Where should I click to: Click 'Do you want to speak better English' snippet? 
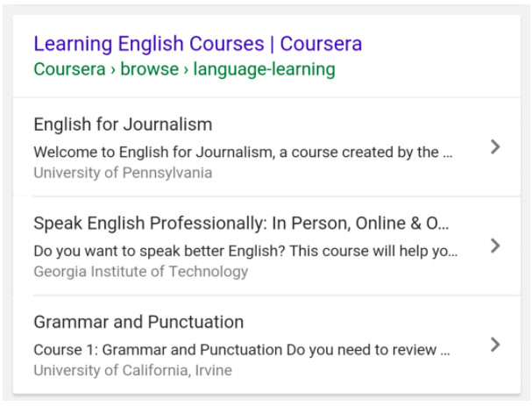pos(245,251)
